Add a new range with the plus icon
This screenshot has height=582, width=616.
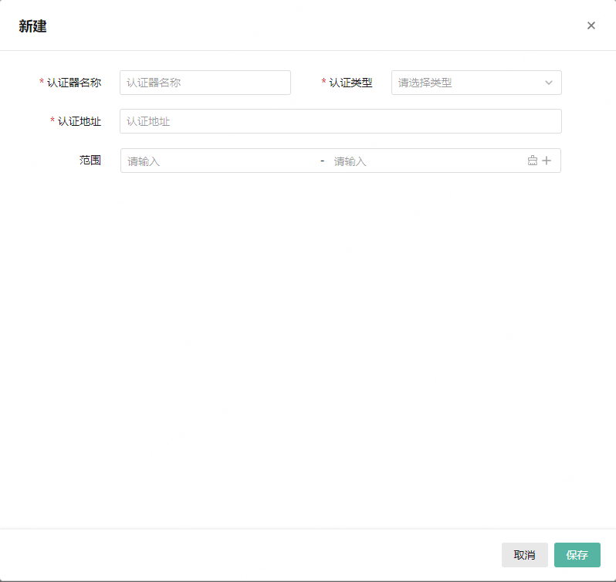[x=547, y=161]
